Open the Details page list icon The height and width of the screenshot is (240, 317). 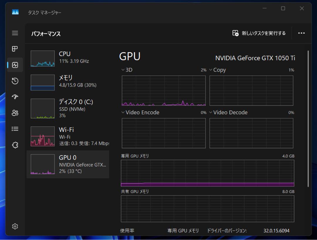(x=15, y=129)
